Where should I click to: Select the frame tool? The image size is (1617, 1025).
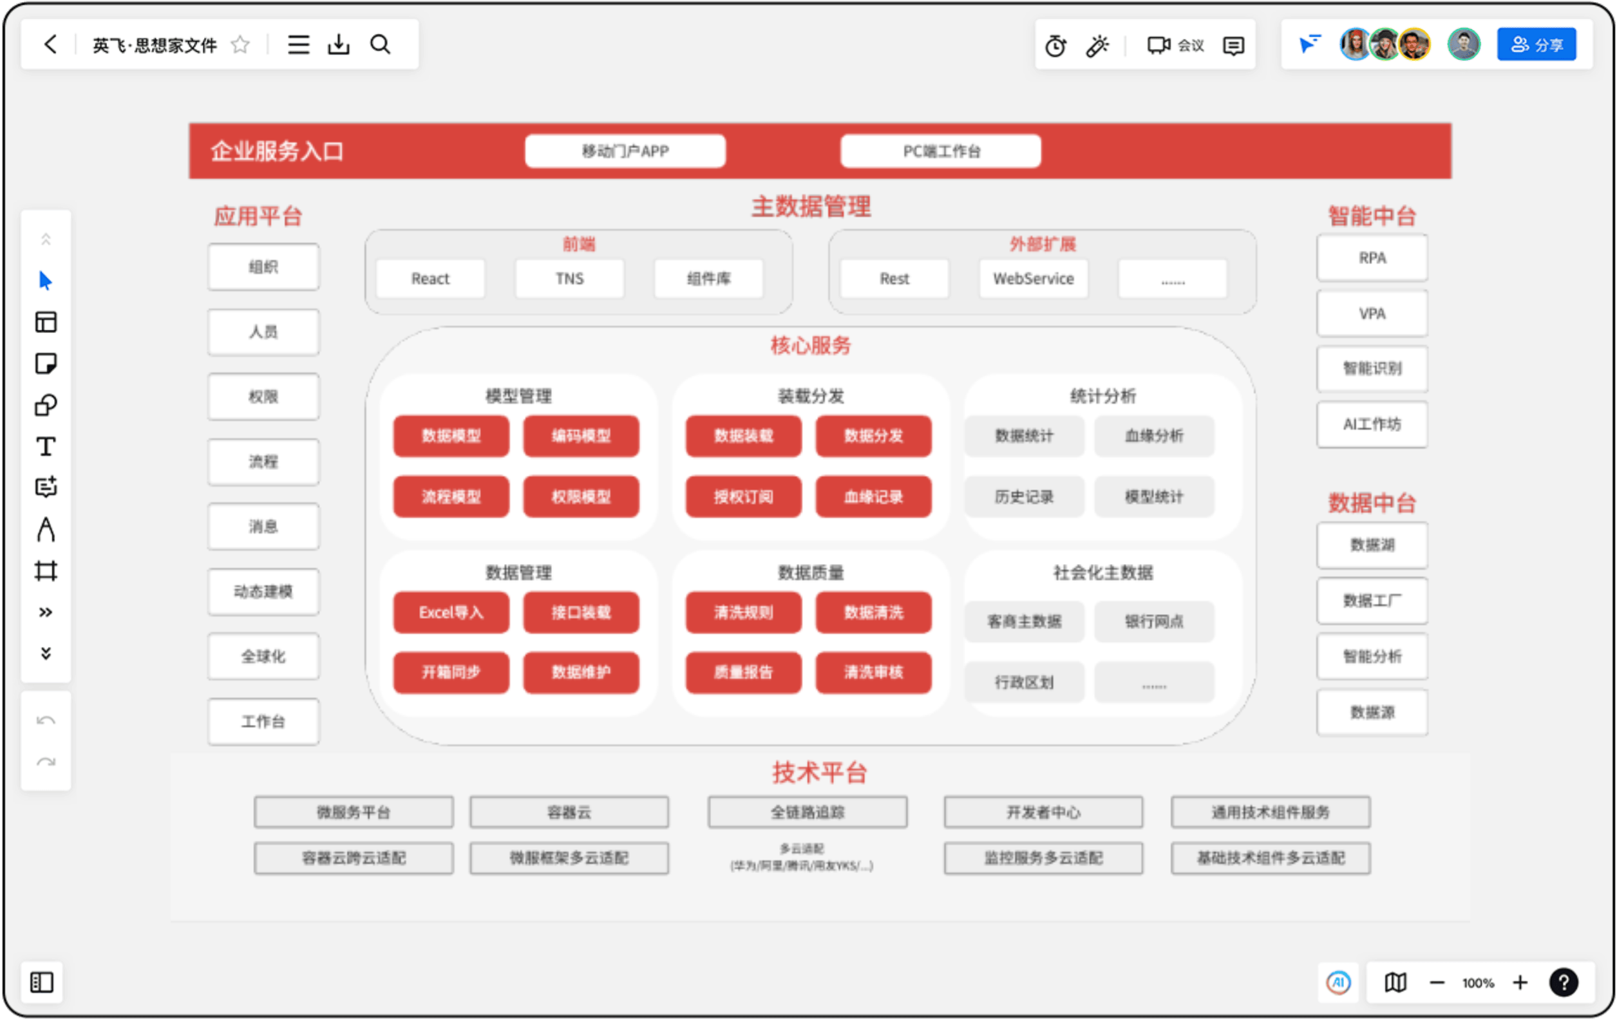[x=46, y=571]
